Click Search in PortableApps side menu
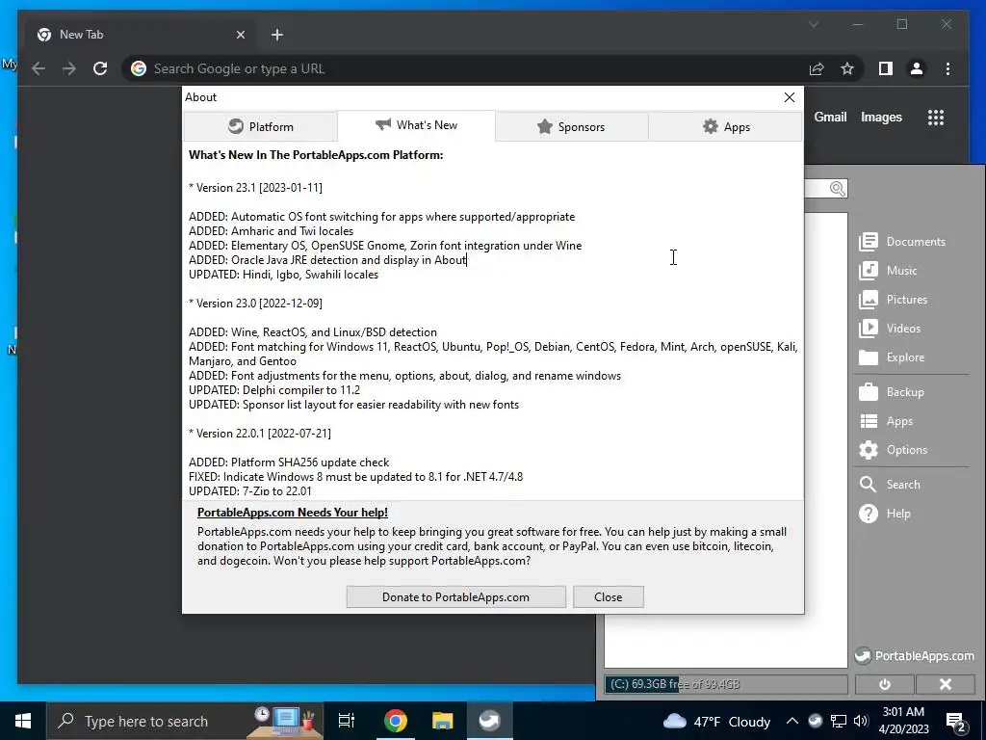 tap(890, 485)
